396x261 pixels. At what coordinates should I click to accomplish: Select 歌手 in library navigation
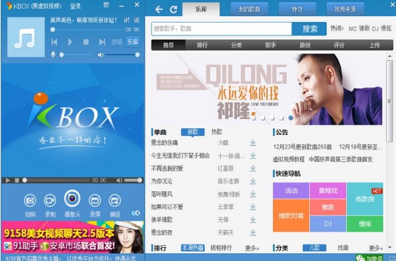pyautogui.click(x=270, y=45)
